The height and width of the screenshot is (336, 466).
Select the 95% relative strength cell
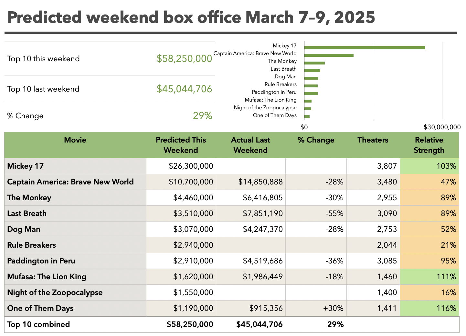pos(429,261)
